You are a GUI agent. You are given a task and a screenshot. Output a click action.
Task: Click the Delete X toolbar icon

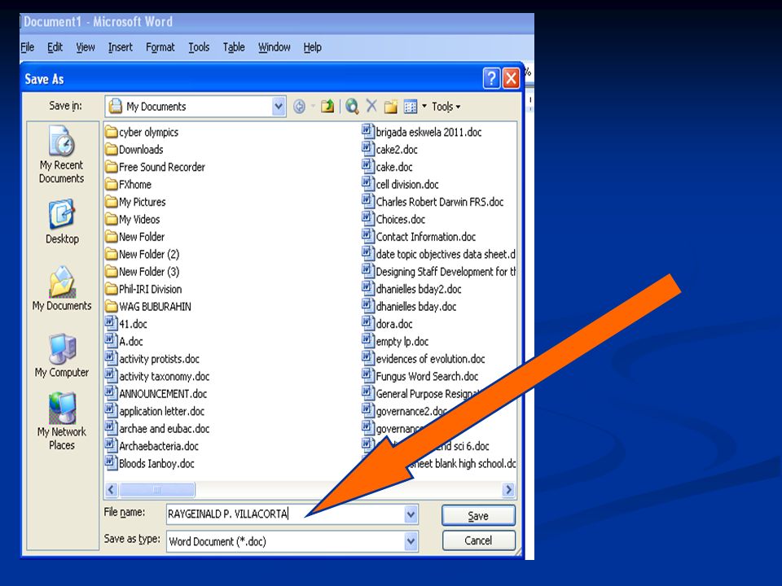tap(371, 106)
